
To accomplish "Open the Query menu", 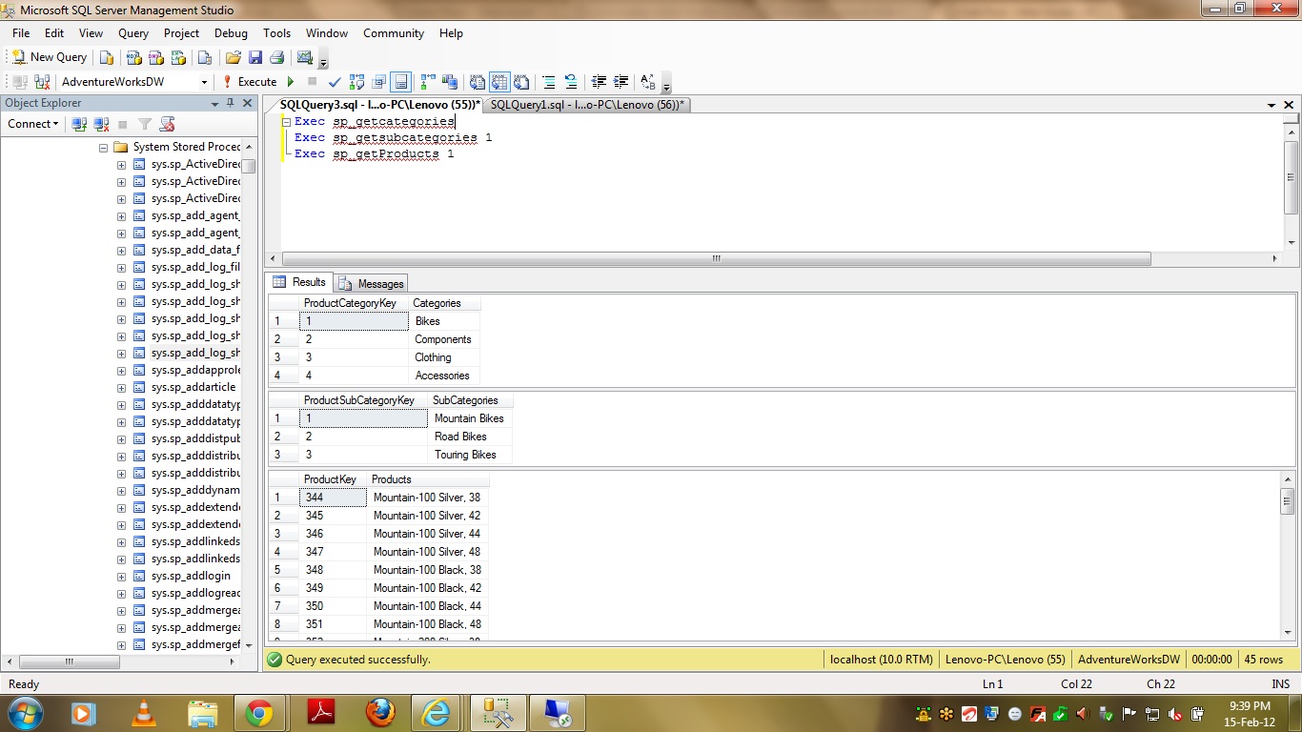I will 133,33.
